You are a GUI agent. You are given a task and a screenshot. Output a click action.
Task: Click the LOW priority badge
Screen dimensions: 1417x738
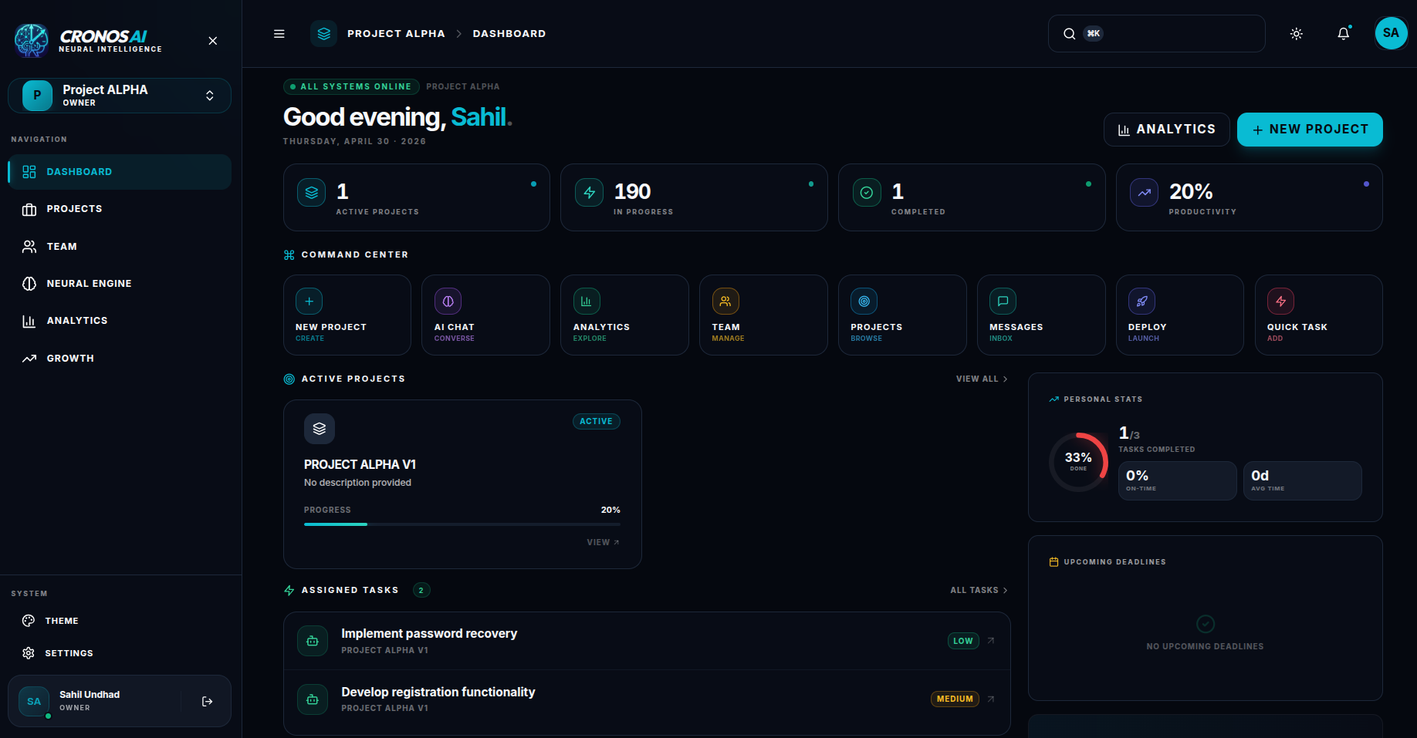963,641
